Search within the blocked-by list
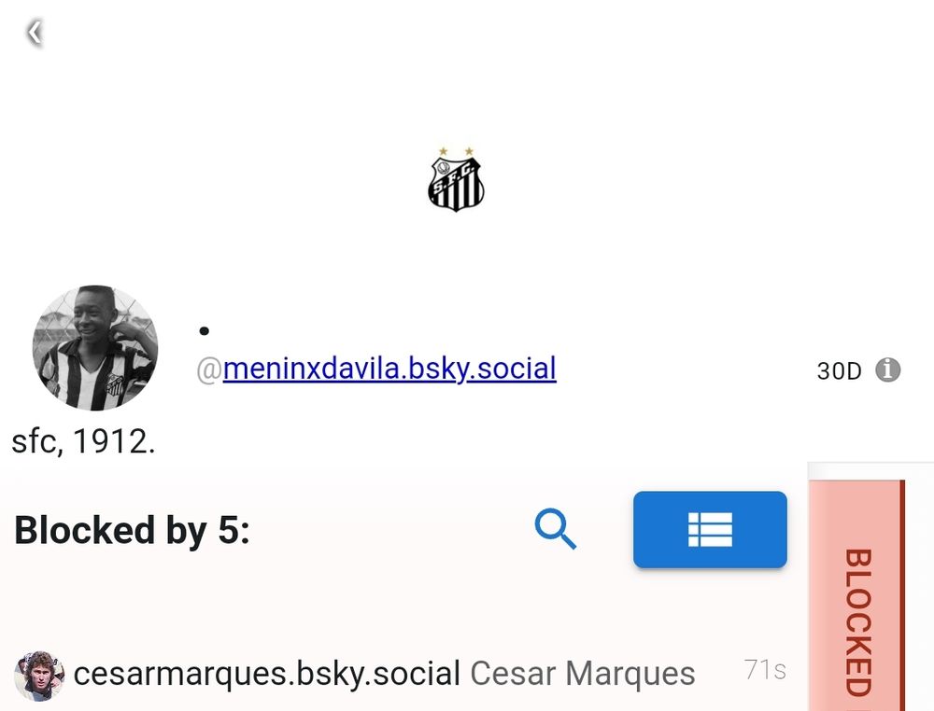 (x=555, y=529)
